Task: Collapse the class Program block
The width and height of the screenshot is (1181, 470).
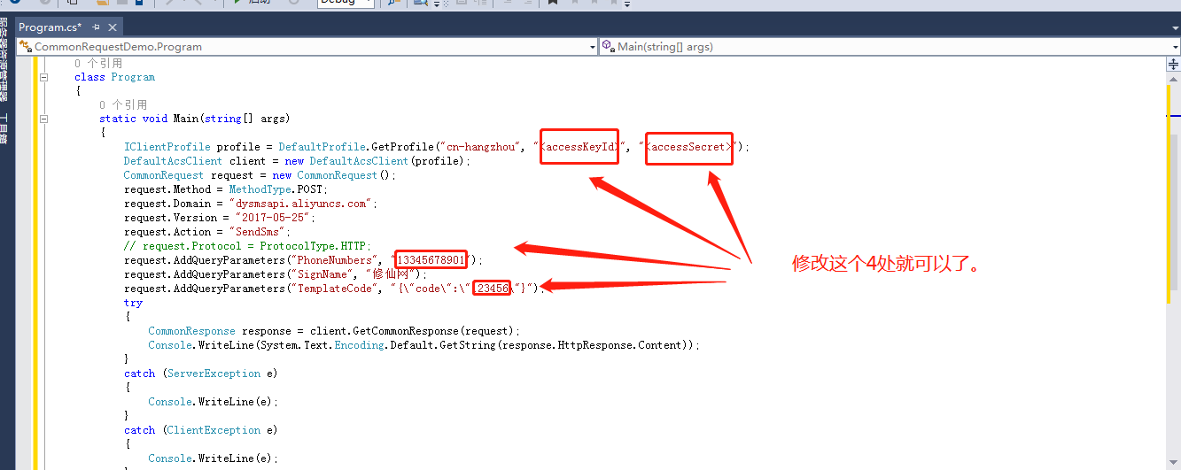Action: point(43,77)
